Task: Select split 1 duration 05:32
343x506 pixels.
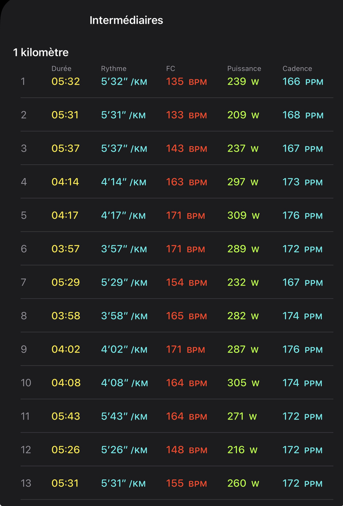Action: [x=66, y=82]
